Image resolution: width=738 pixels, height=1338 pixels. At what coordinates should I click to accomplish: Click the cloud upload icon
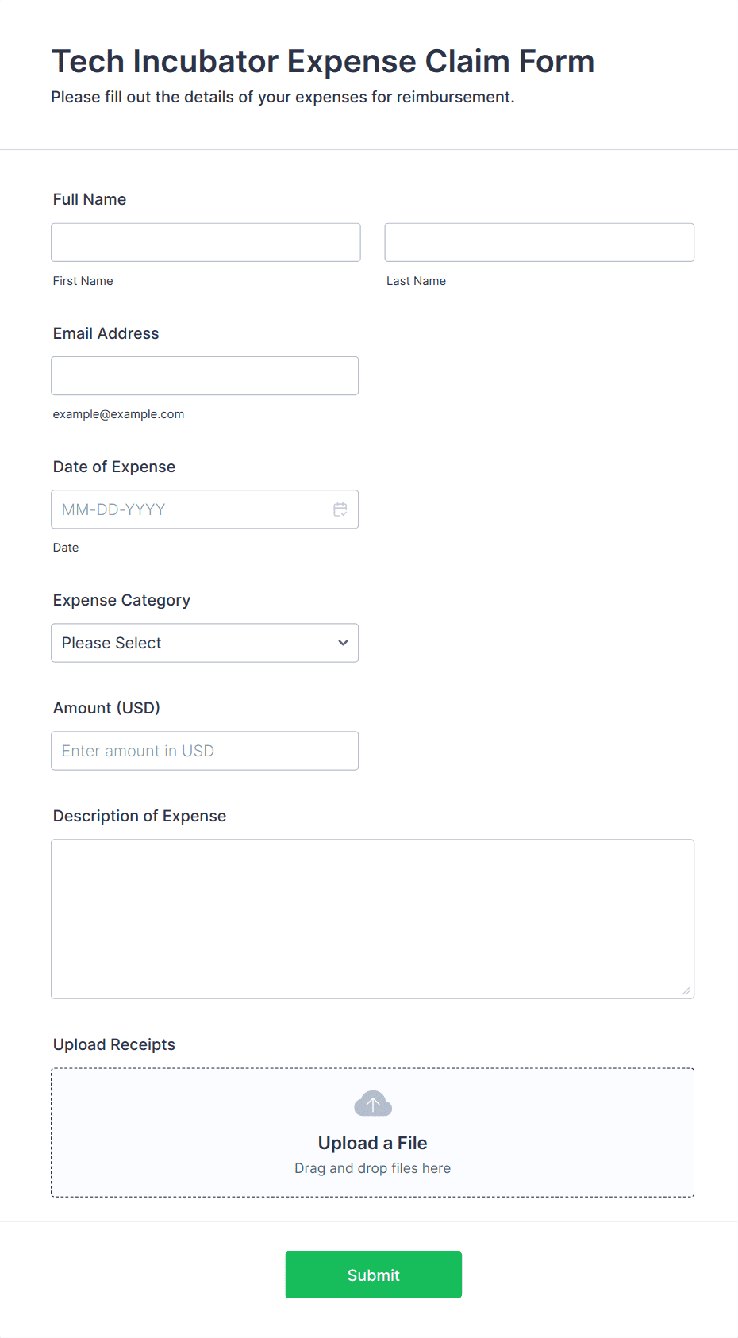tap(373, 1104)
